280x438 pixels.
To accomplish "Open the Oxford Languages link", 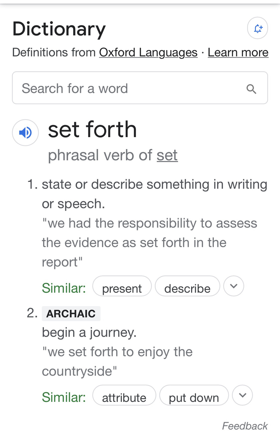I will [148, 52].
